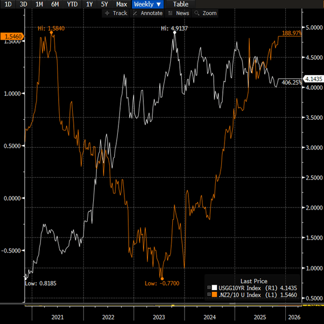Choose the Max time range
The height and width of the screenshot is (324, 324).
(122, 4)
